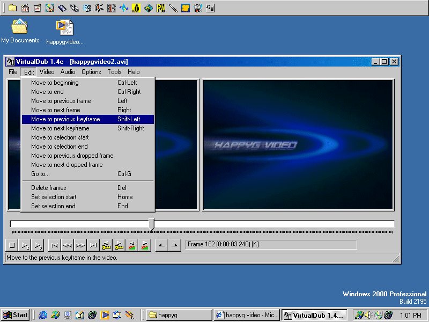Click the output video preview pane
This screenshot has height=322, width=429.
[x=298, y=145]
